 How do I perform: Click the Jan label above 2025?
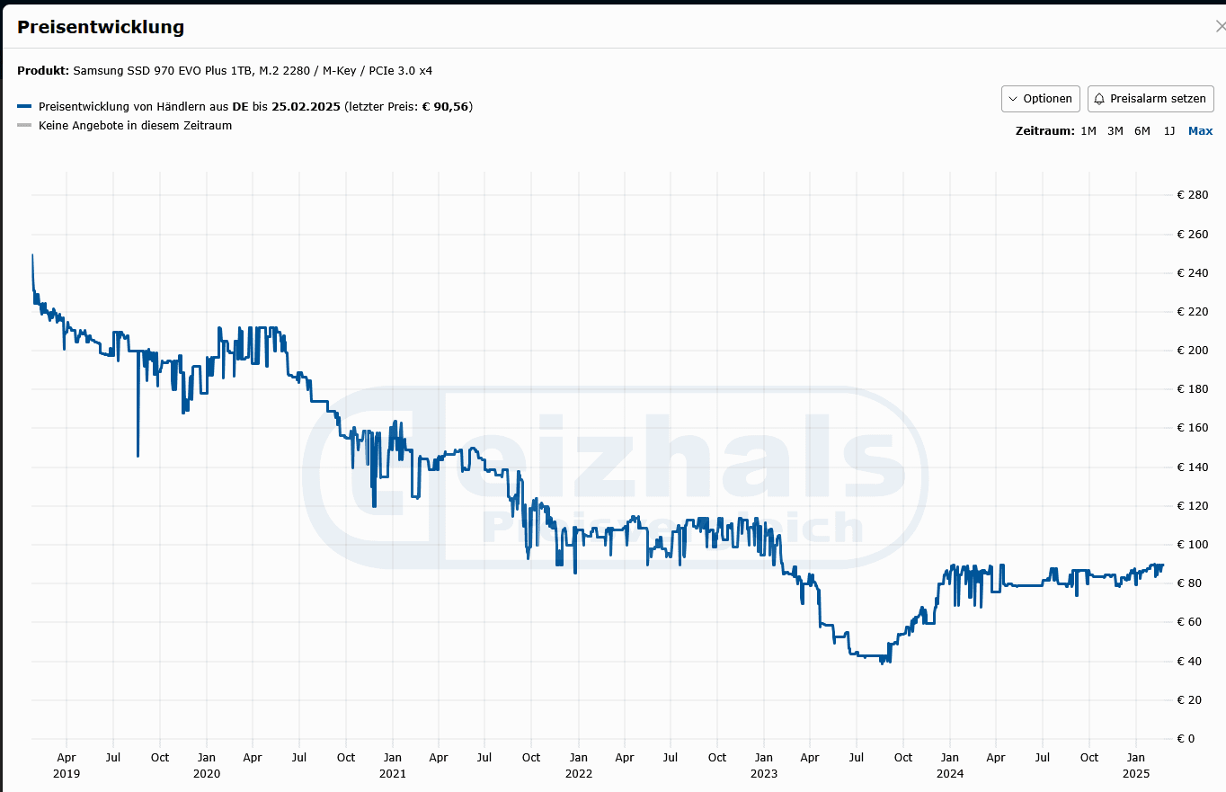pos(1135,758)
